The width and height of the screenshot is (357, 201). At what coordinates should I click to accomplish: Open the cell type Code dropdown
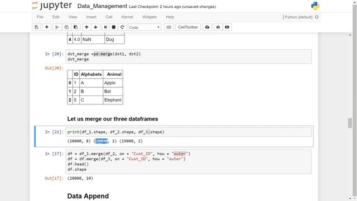coord(144,27)
